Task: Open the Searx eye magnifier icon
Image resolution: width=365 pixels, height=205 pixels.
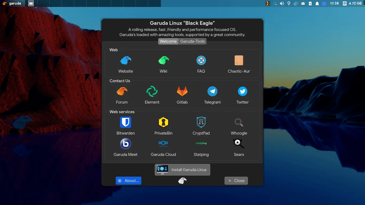Action: [239, 144]
